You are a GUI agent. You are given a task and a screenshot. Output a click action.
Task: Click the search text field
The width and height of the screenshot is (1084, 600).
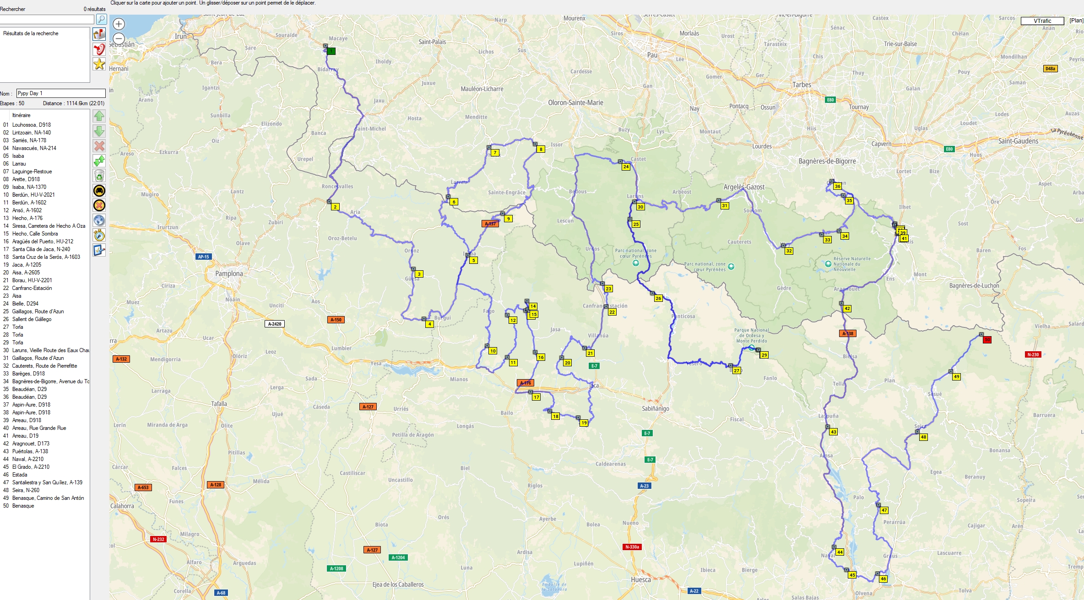tap(47, 20)
